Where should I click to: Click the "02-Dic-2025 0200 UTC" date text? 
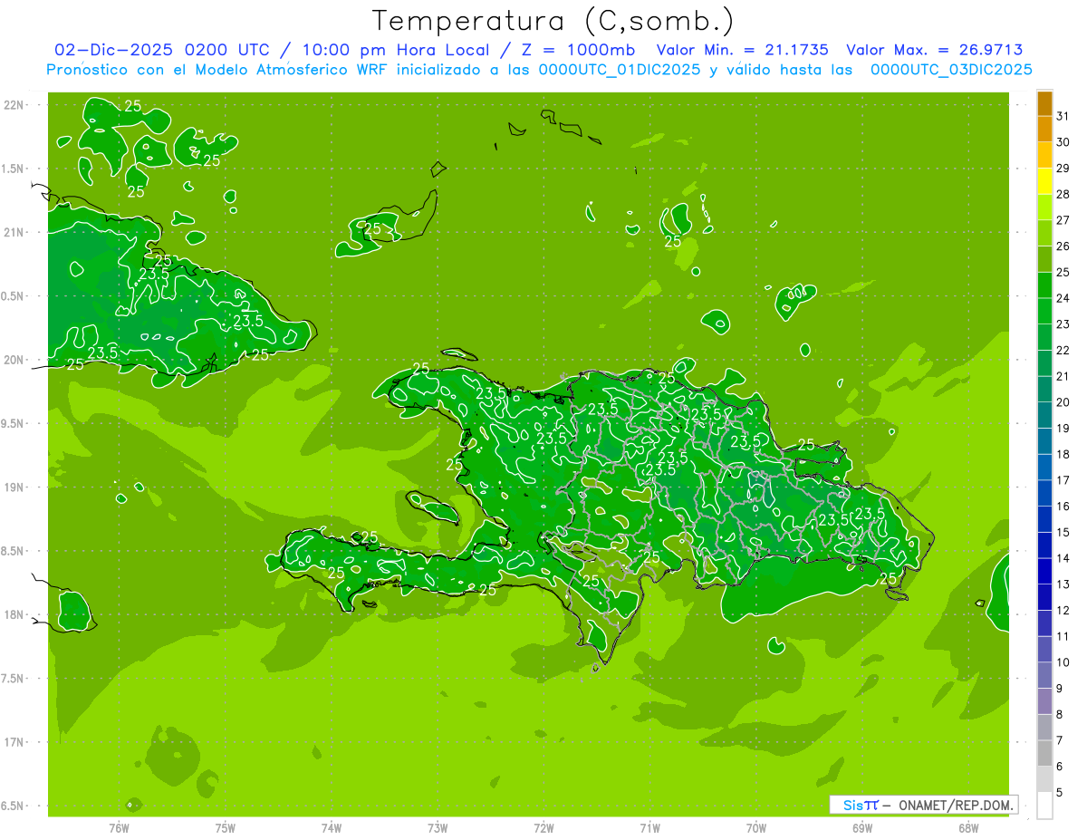point(161,50)
